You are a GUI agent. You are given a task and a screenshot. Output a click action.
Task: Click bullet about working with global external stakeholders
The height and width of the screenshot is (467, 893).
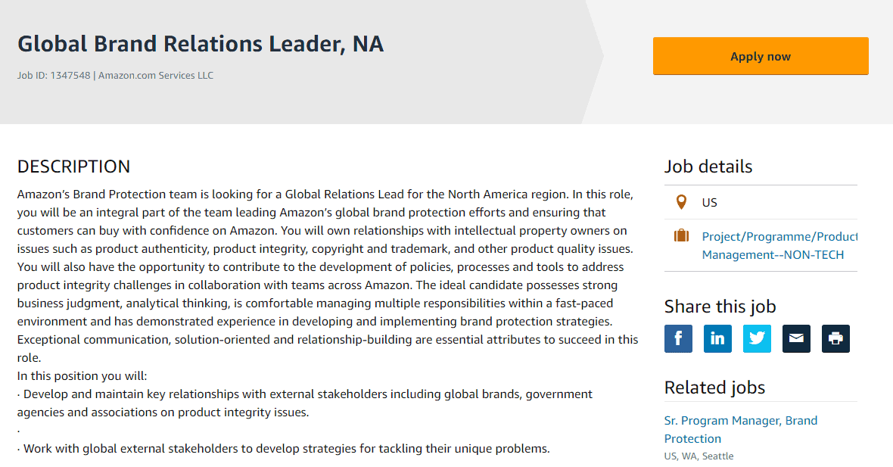click(284, 449)
